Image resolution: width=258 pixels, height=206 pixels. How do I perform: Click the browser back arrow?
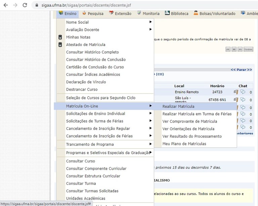coord(5,5)
